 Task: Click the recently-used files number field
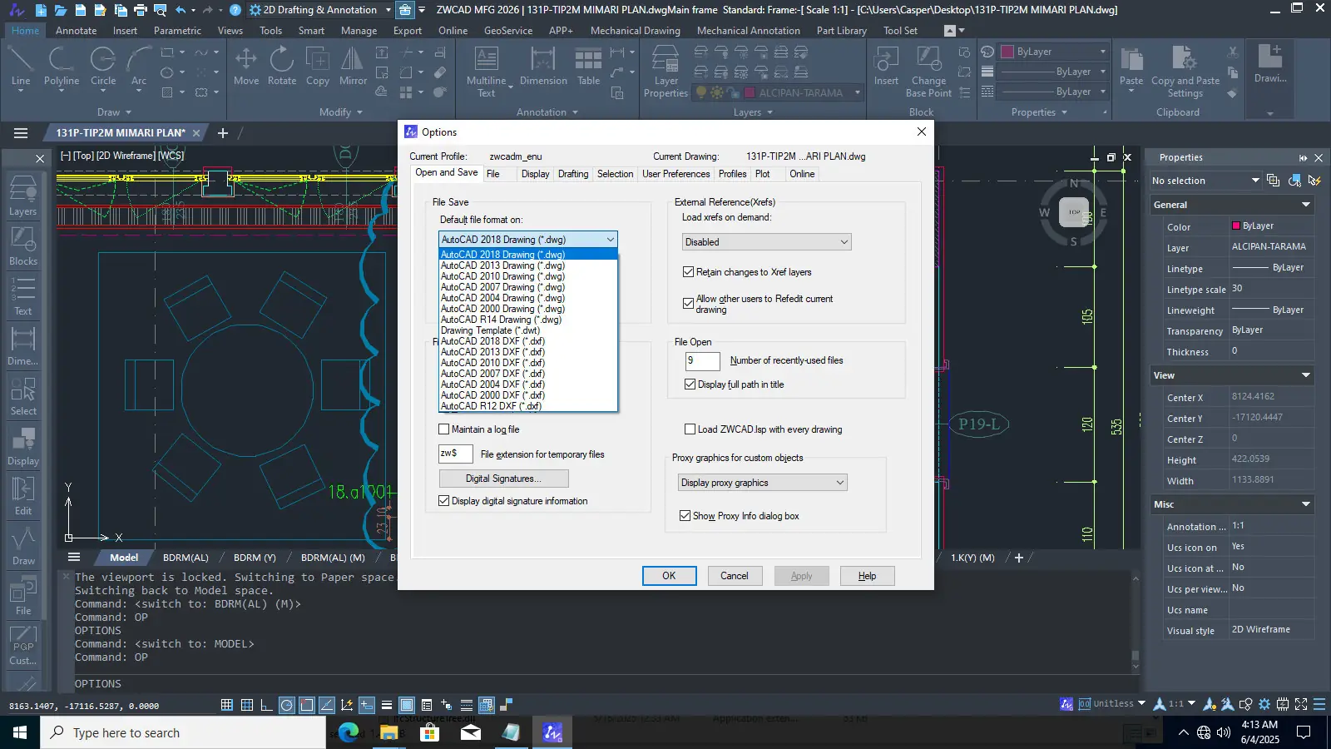[702, 361]
